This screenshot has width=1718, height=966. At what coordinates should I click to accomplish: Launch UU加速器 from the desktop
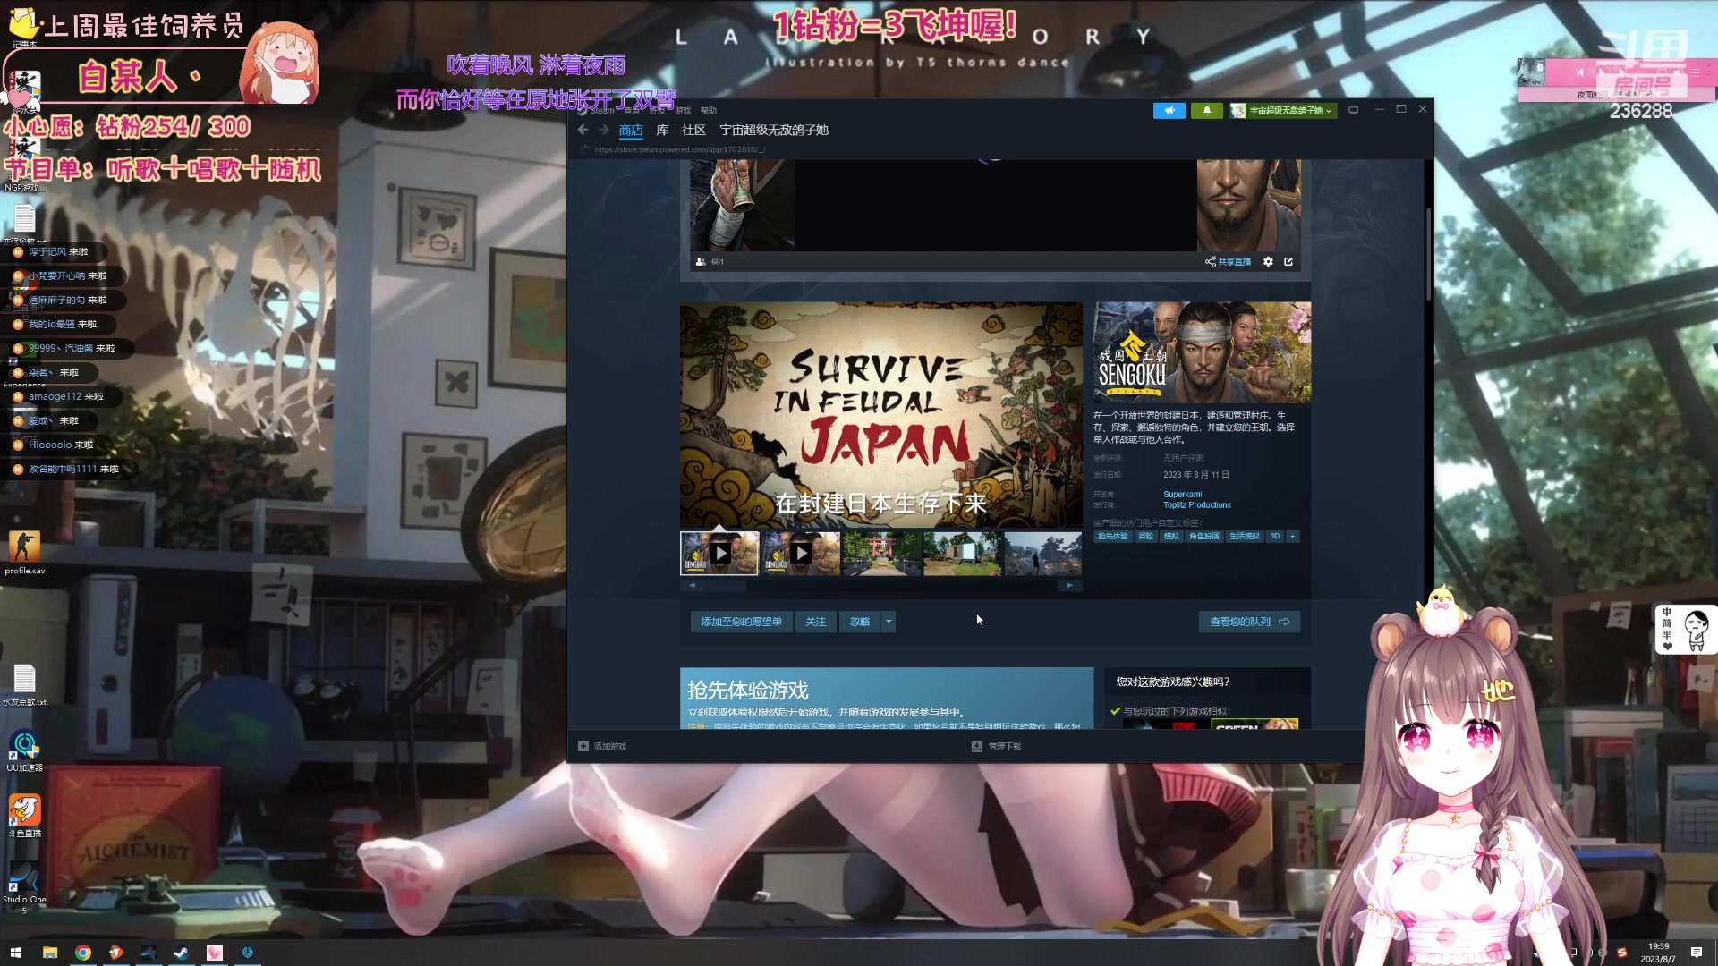click(x=24, y=751)
